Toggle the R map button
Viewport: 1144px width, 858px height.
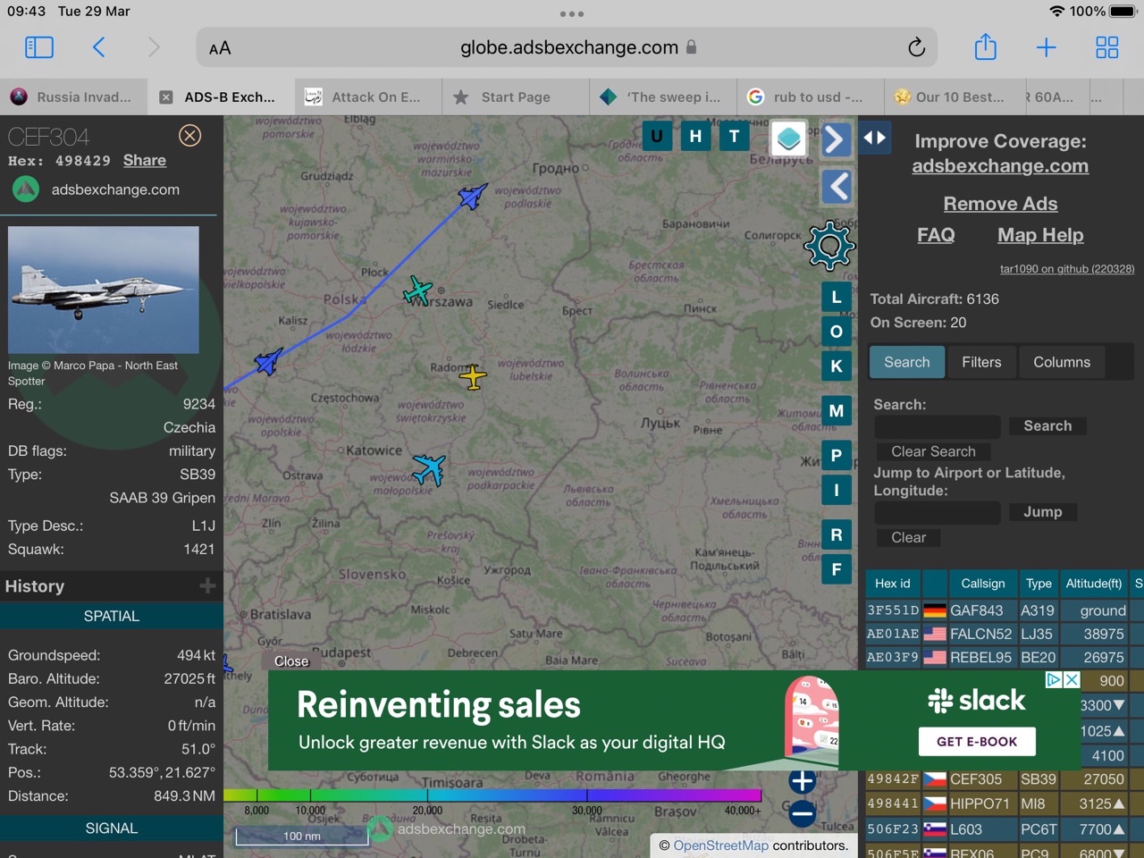837,535
